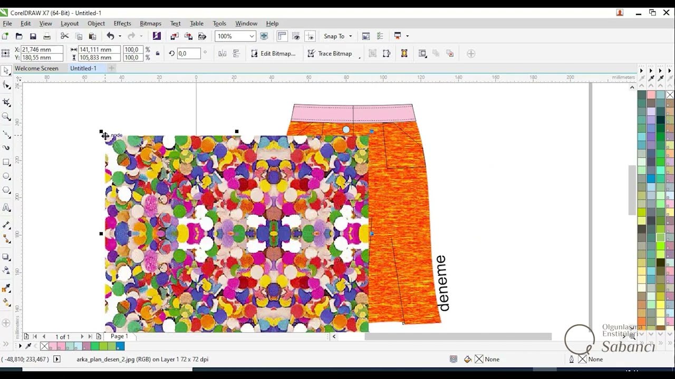Toggle Show grid button
Image resolution: width=675 pixels, height=379 pixels.
296,36
